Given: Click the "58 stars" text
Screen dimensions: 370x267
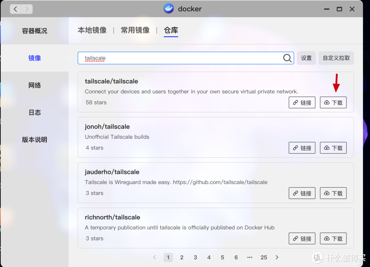Looking at the screenshot, I should coord(96,102).
